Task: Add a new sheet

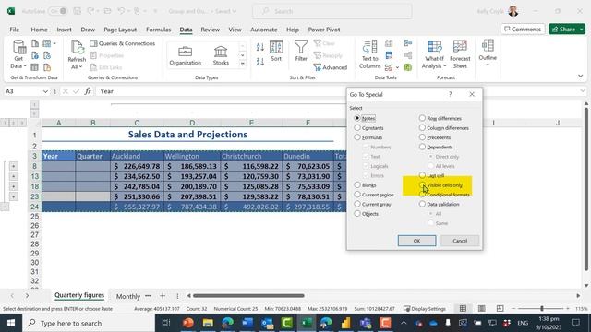Action: pyautogui.click(x=163, y=296)
